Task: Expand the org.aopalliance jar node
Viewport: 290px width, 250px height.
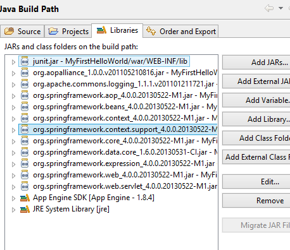Action: point(13,73)
